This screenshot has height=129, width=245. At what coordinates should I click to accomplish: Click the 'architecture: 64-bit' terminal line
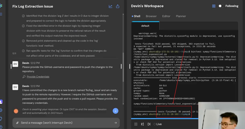pos(150,85)
